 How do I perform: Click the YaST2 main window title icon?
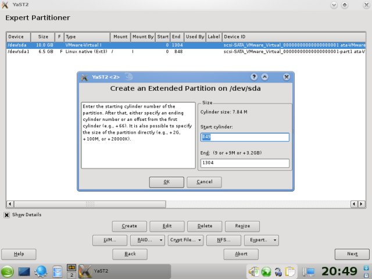click(x=5, y=5)
